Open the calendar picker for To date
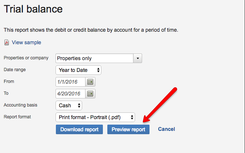 click(x=90, y=93)
